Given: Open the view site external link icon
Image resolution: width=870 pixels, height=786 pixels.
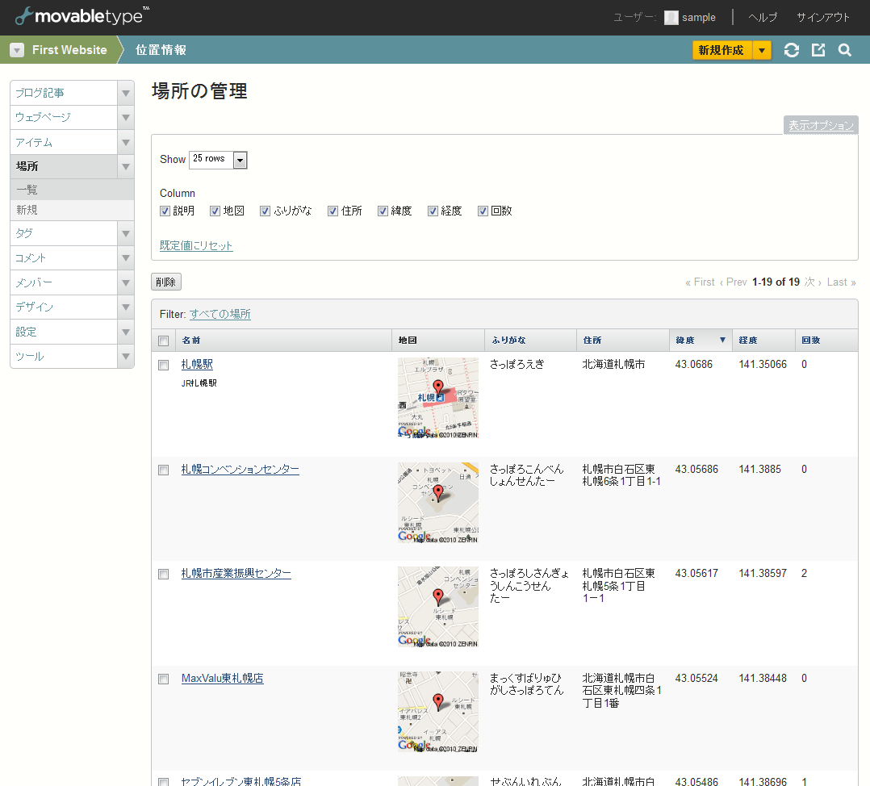Looking at the screenshot, I should [818, 51].
